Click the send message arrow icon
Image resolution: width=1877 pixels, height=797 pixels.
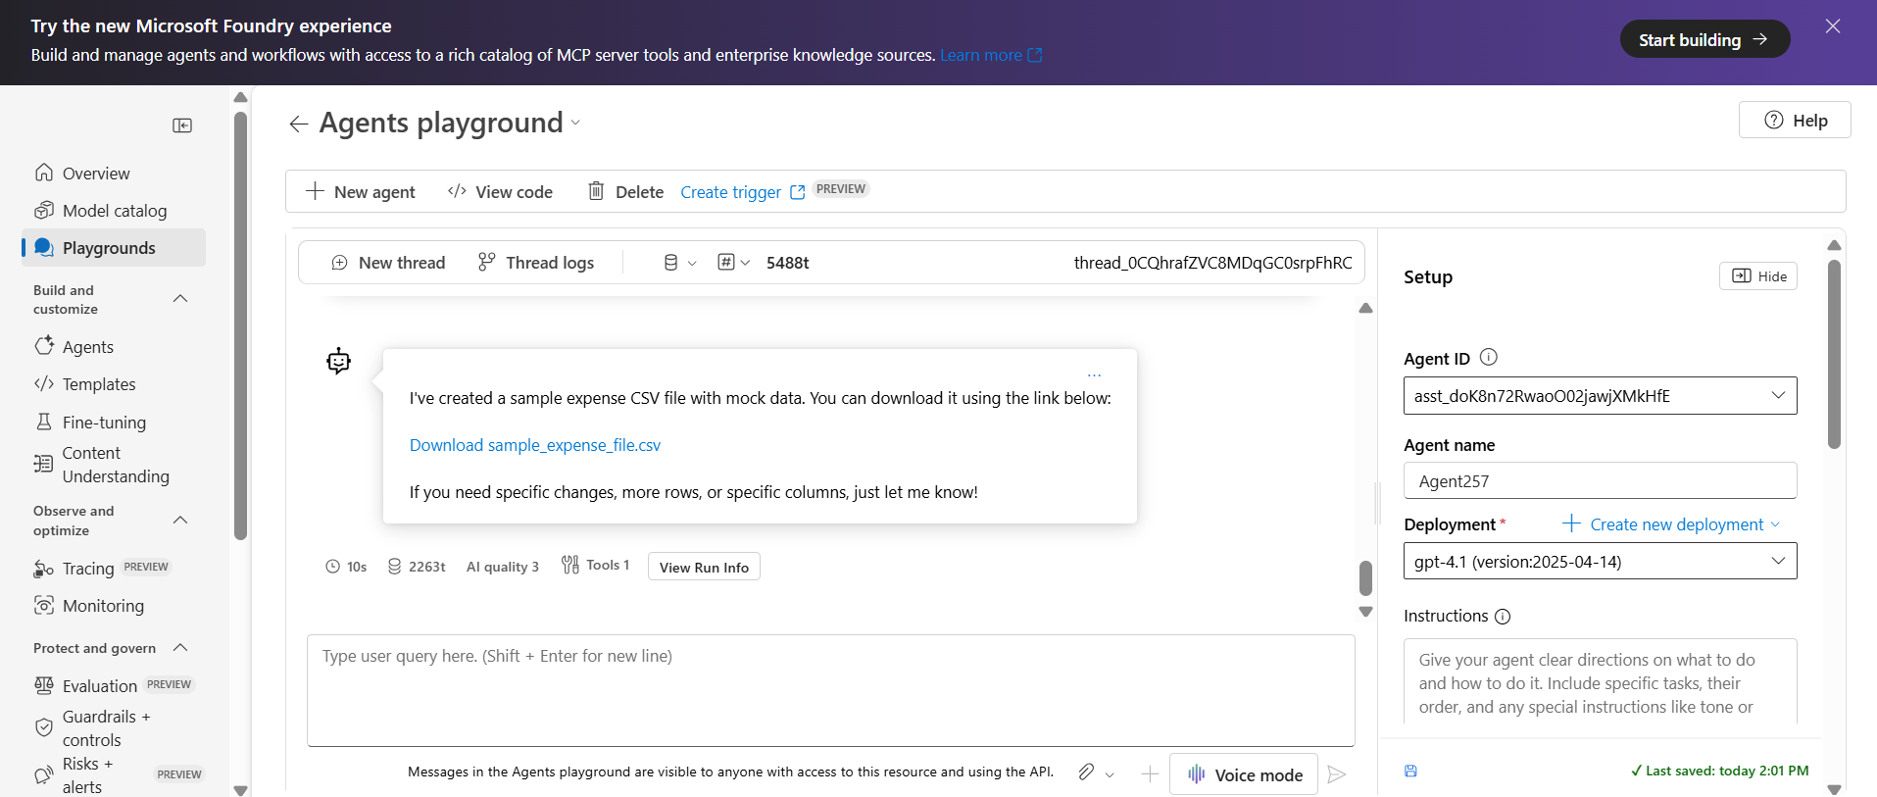click(1336, 774)
